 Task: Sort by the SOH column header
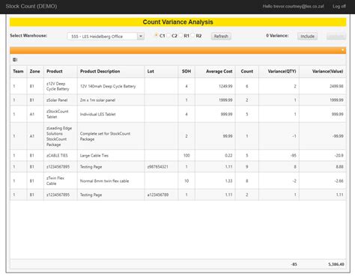[x=186, y=71]
